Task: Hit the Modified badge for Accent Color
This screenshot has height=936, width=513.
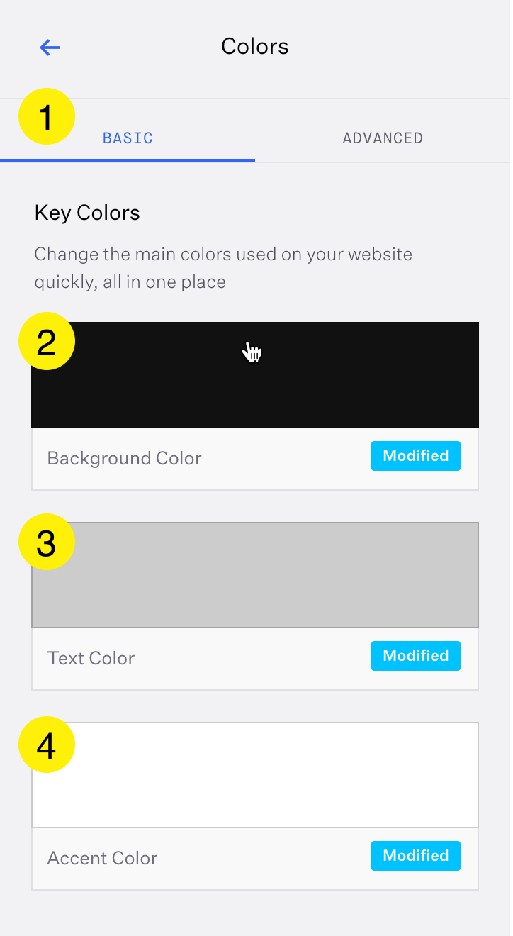Action: click(415, 856)
